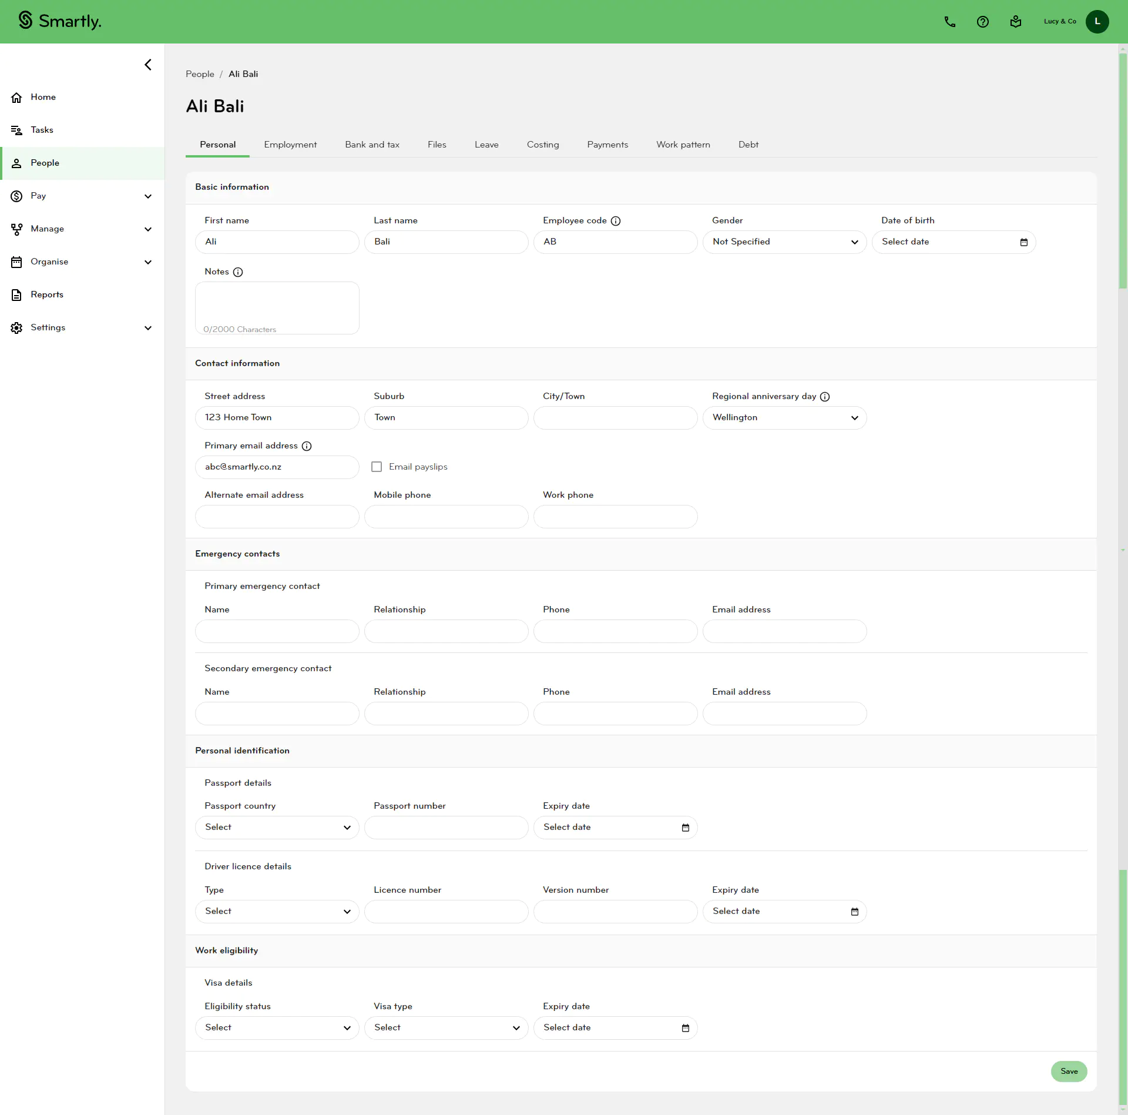Open the passport Expiry date calendar picker
The image size is (1128, 1115).
(686, 828)
